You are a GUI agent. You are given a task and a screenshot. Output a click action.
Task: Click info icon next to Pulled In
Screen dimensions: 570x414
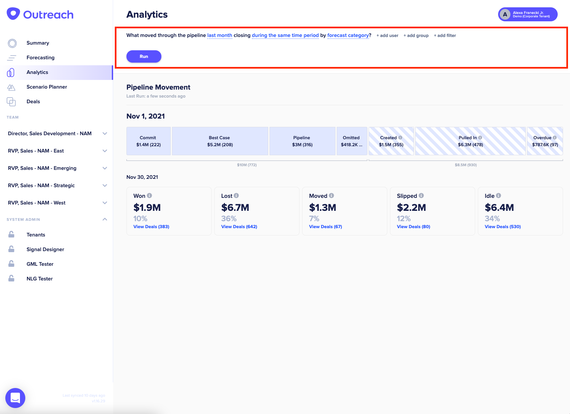(480, 138)
